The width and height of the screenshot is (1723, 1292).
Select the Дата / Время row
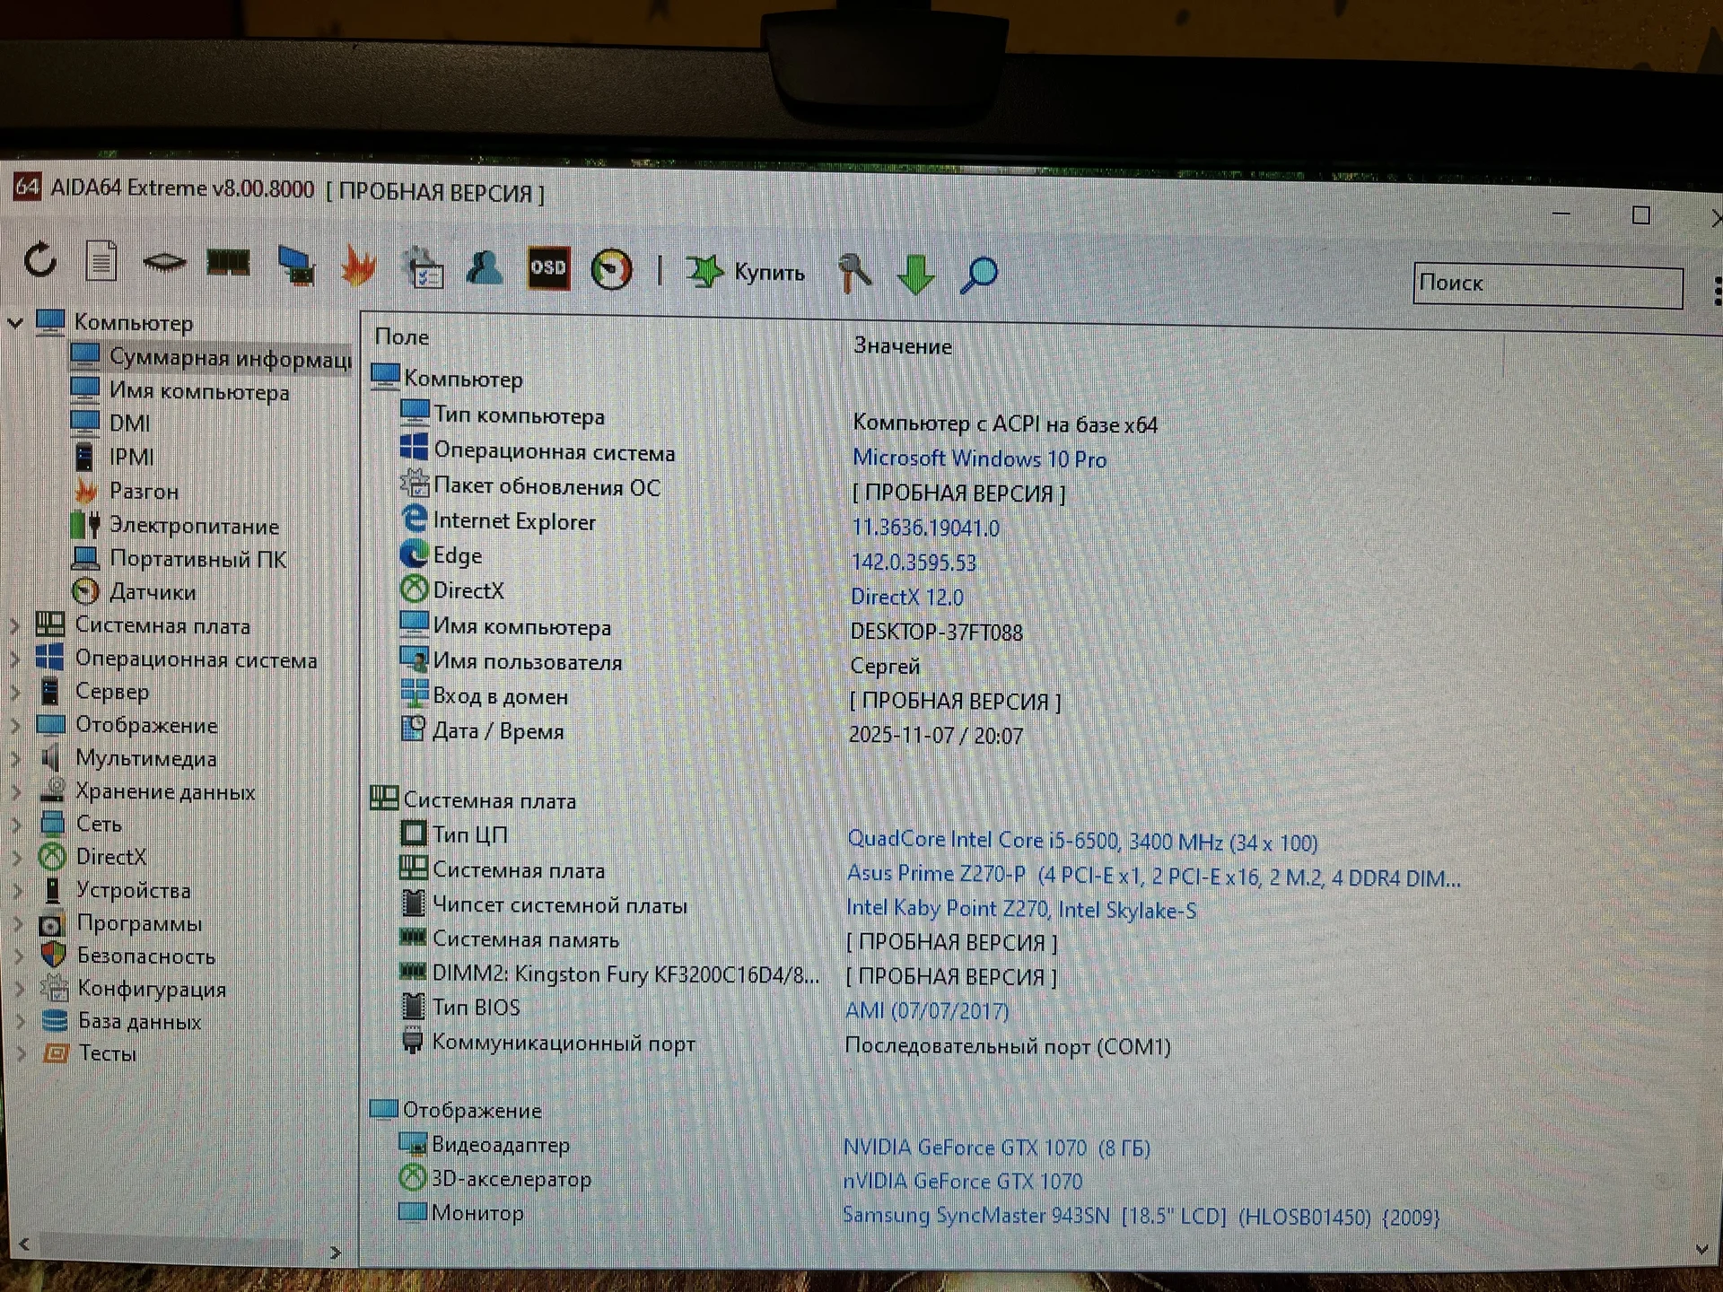pyautogui.click(x=711, y=732)
